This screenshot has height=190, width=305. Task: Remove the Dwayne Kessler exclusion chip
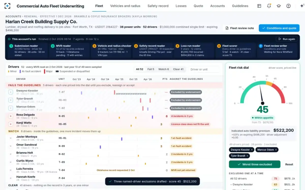pos(252,150)
